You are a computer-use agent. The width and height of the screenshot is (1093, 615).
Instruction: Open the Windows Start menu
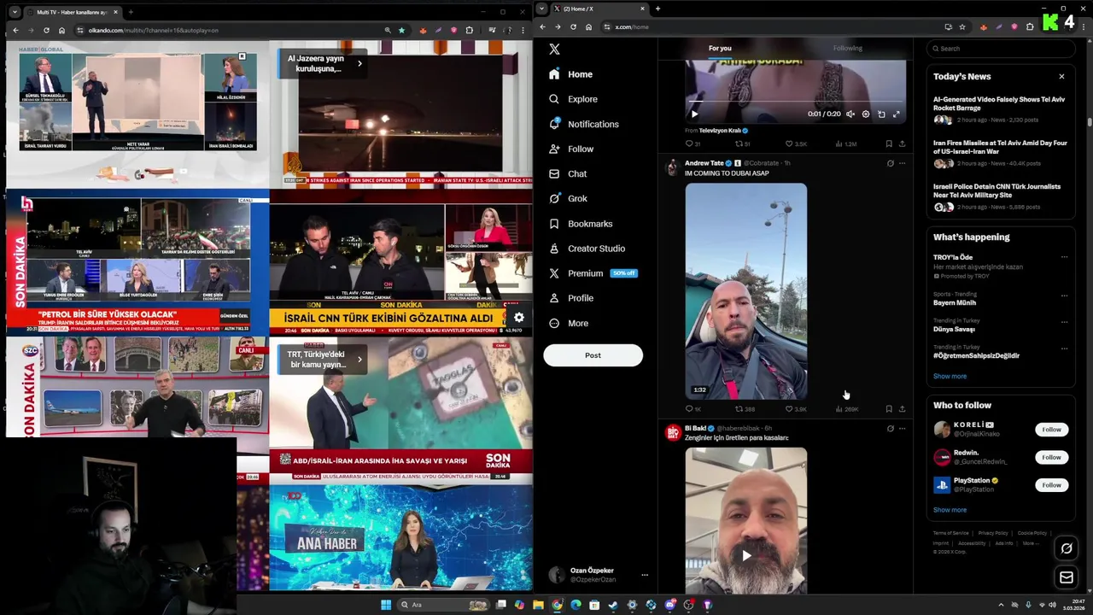(x=386, y=605)
